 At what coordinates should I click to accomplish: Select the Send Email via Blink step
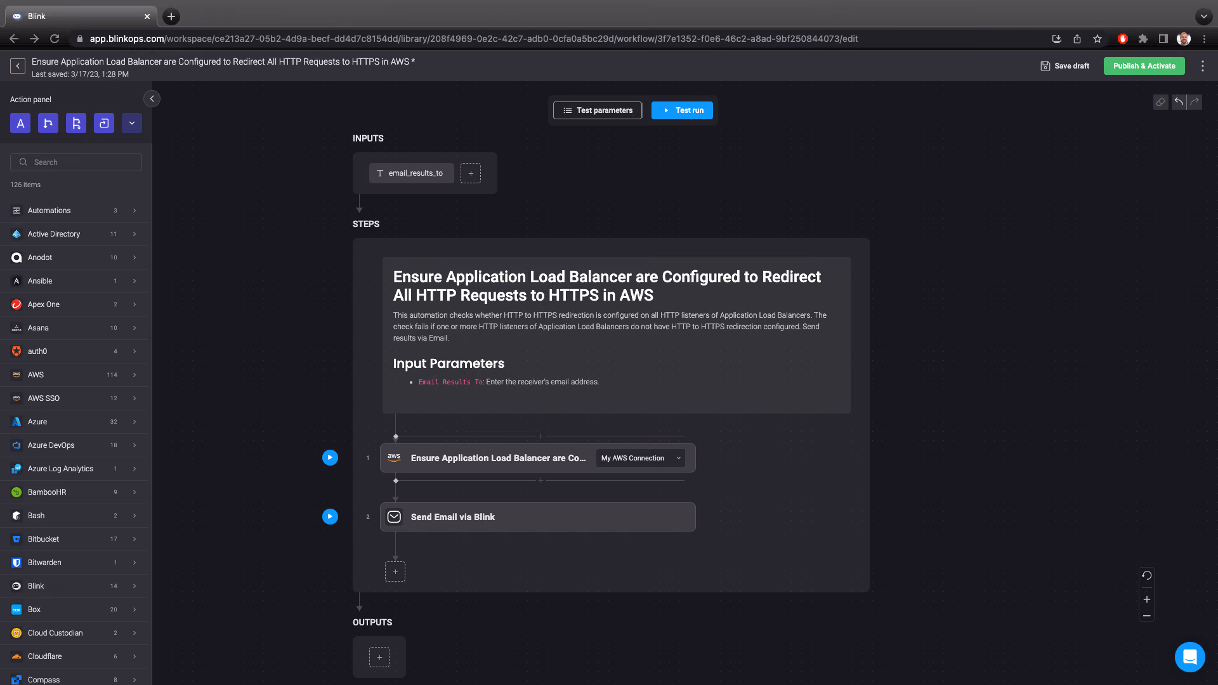pos(537,517)
